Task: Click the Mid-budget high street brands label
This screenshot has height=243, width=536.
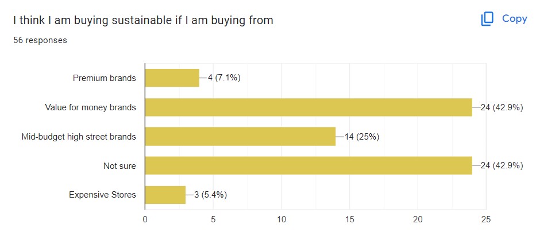Action: (79, 137)
